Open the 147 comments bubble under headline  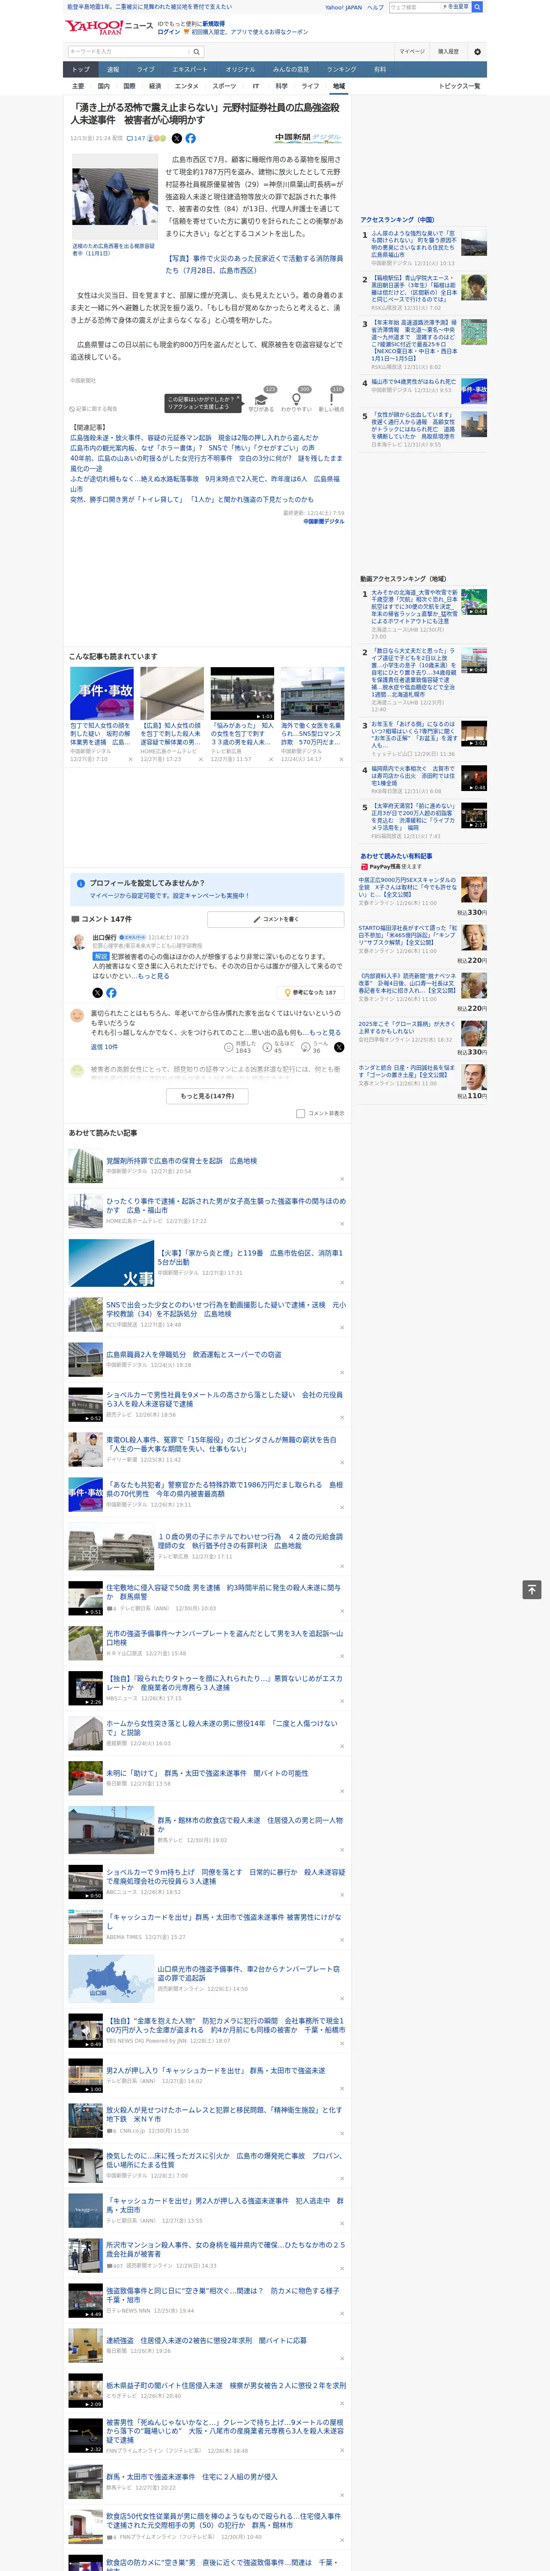136,139
